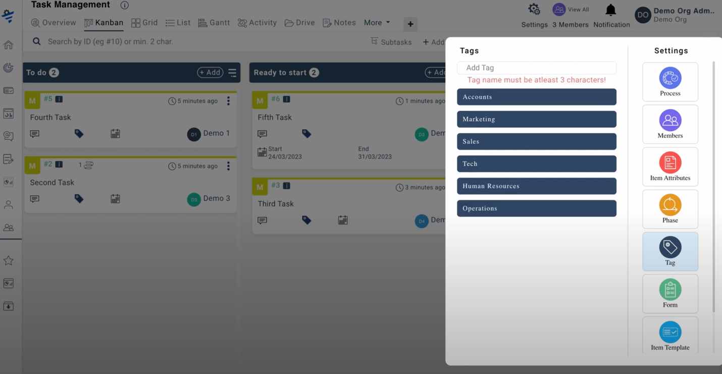Click the comment icon on Fourth Task

point(34,134)
